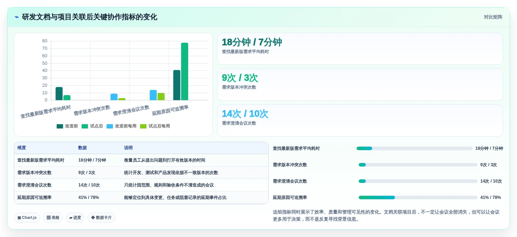Viewport: 517px width, 237px height.
Task: Click the chart x-axis label 延期原因可追溯率
Action: (170, 110)
